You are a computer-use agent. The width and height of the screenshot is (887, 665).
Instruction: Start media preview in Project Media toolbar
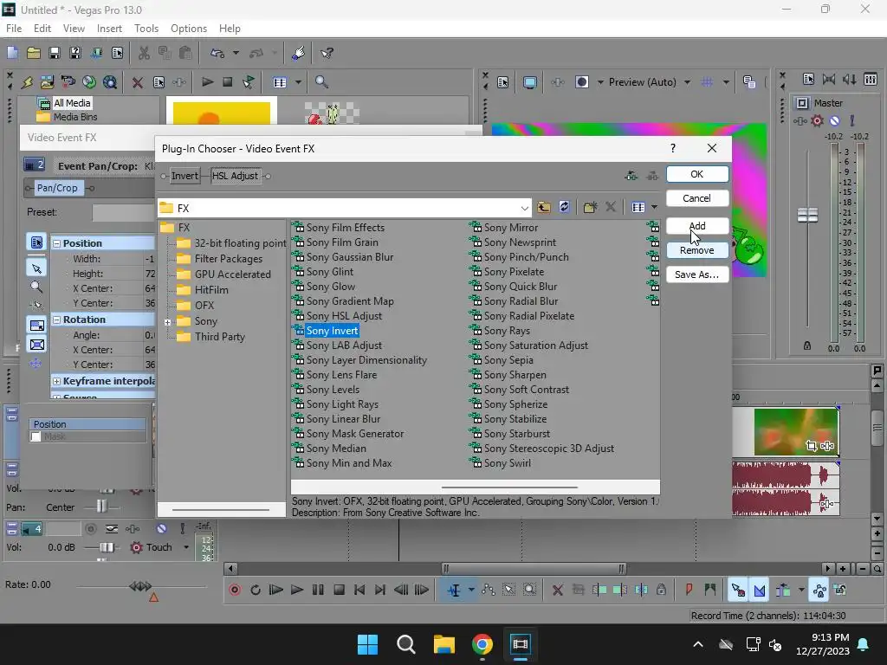pos(207,82)
